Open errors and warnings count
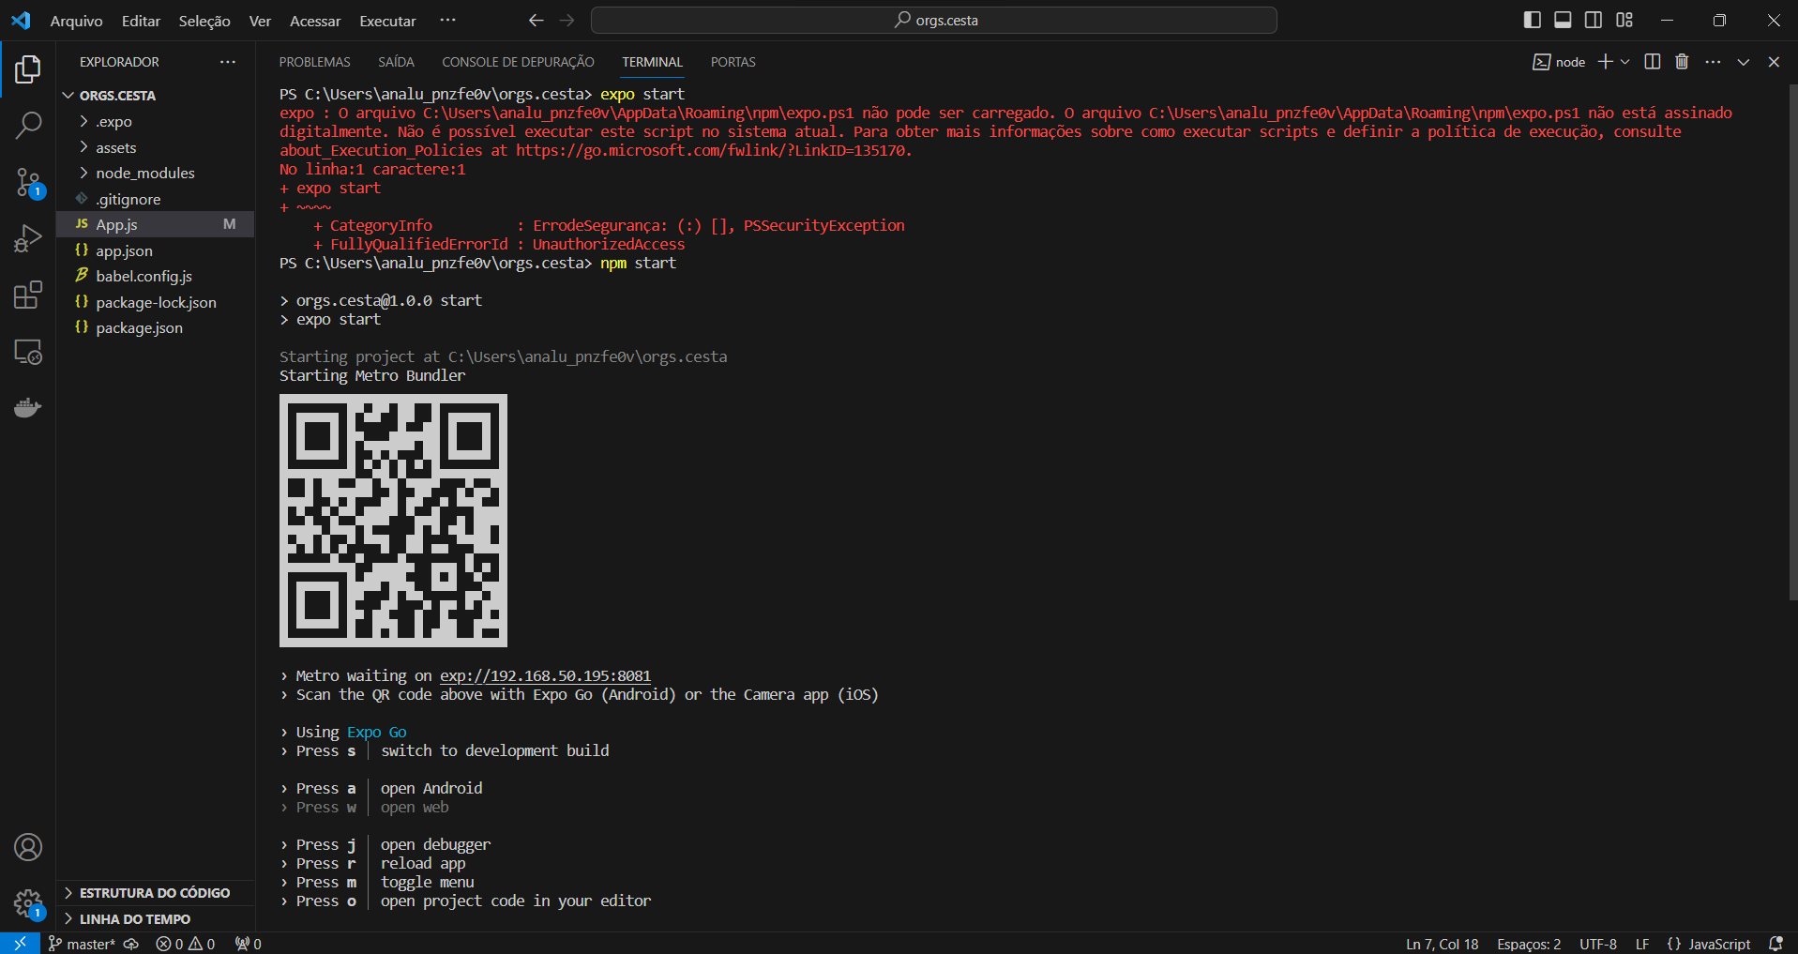Image resolution: width=1798 pixels, height=954 pixels. [186, 944]
